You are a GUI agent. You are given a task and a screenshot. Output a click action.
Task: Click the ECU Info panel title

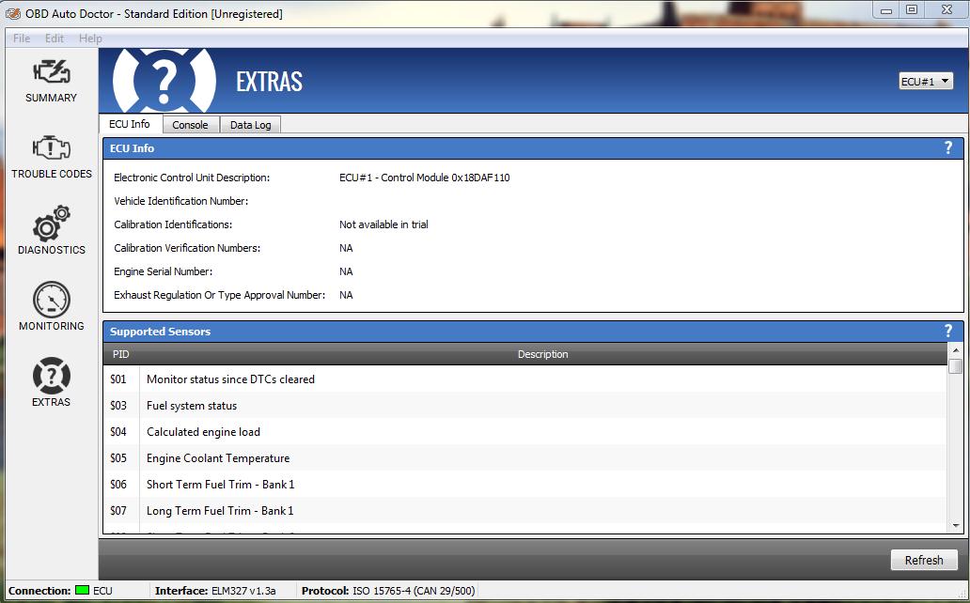click(132, 148)
